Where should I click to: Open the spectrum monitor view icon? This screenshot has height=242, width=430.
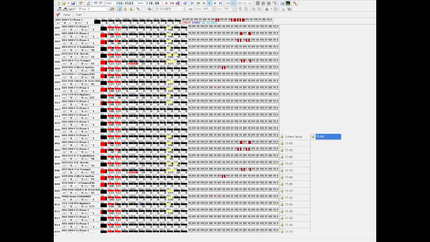288,3
